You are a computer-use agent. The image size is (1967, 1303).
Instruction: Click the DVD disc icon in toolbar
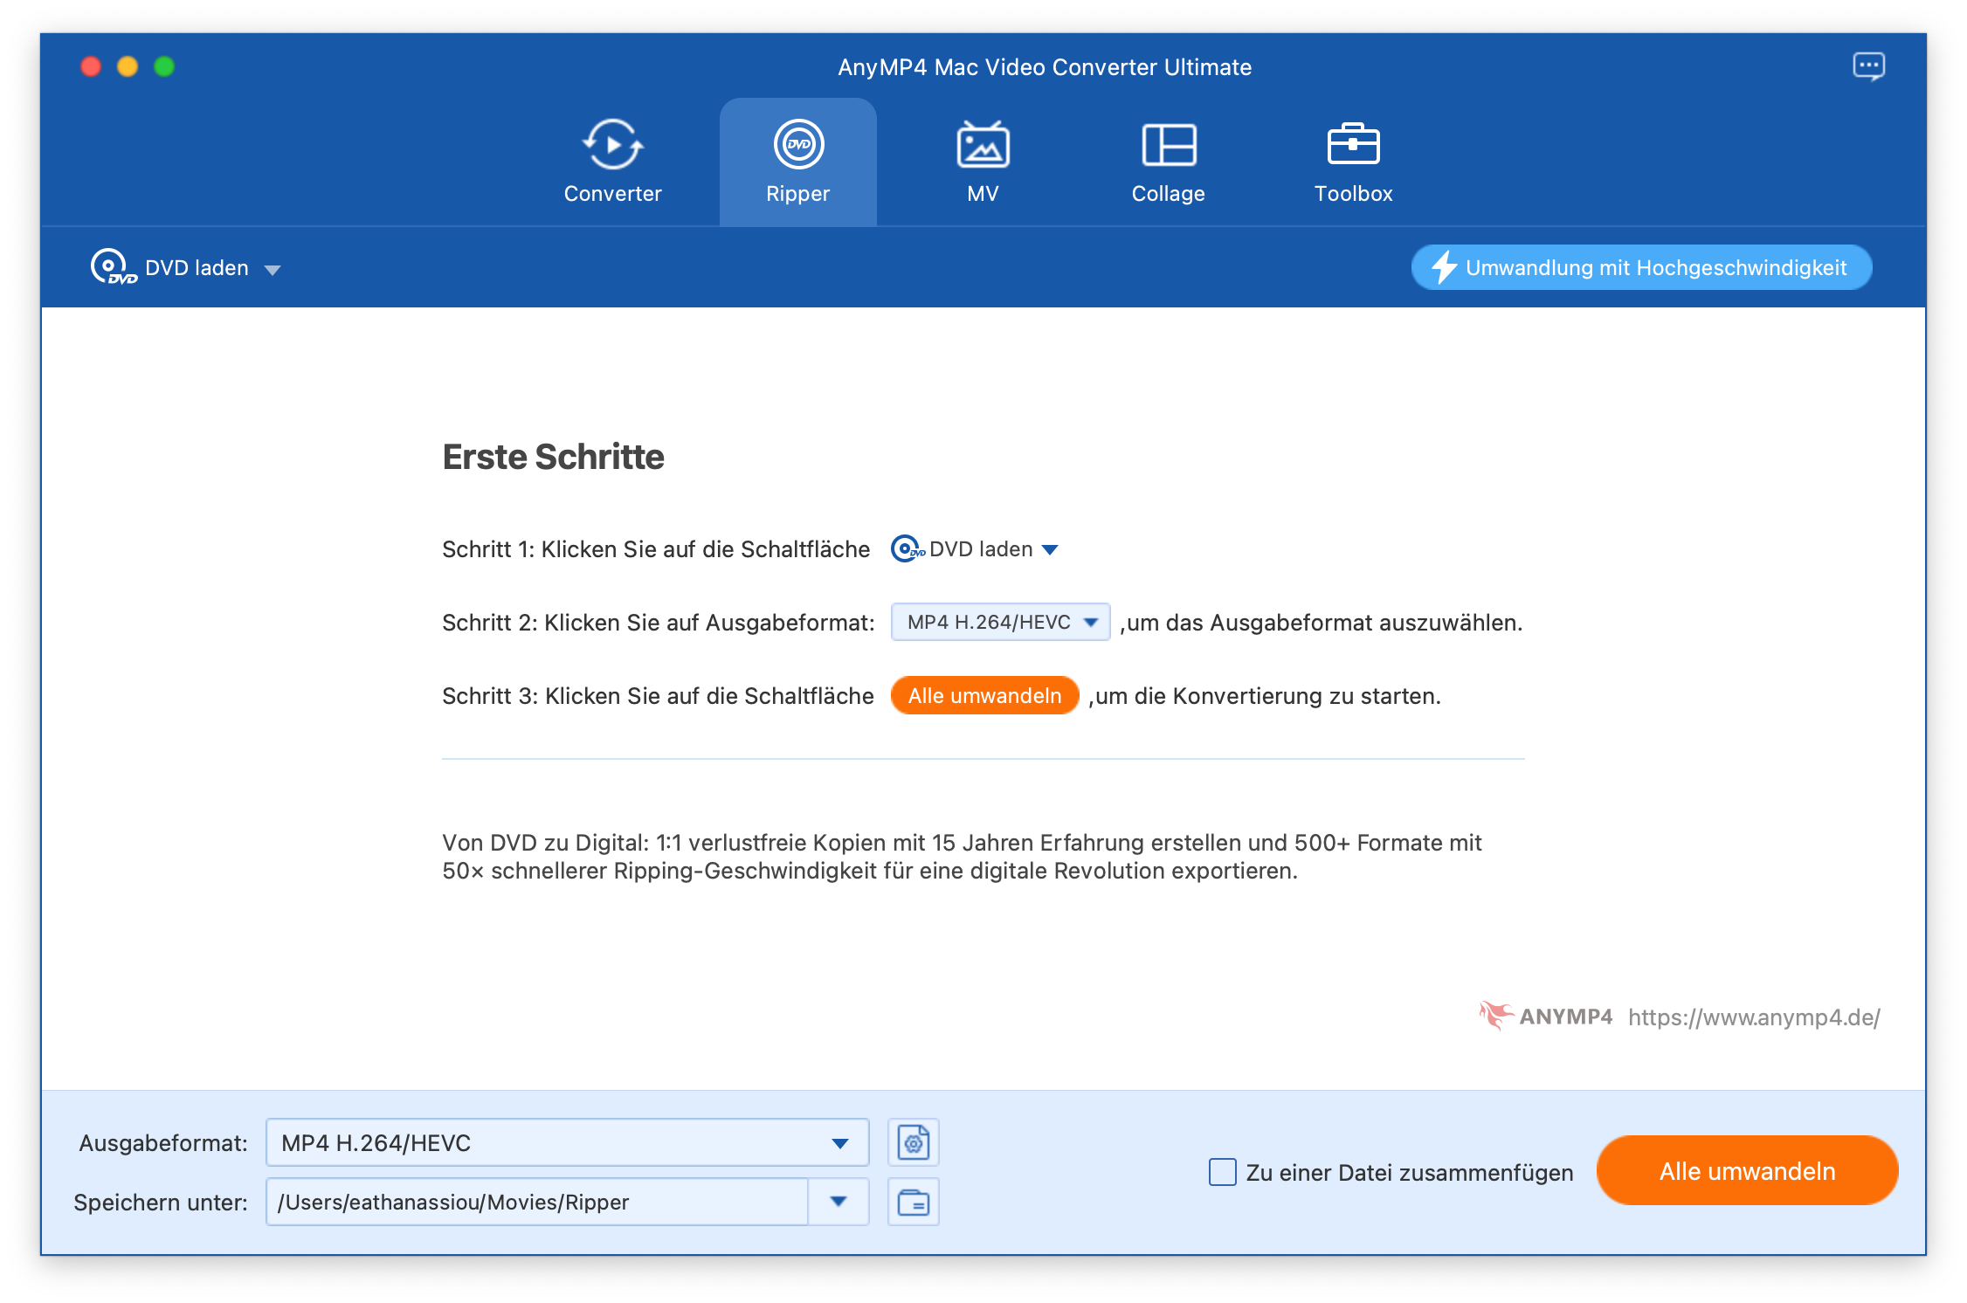click(x=112, y=266)
